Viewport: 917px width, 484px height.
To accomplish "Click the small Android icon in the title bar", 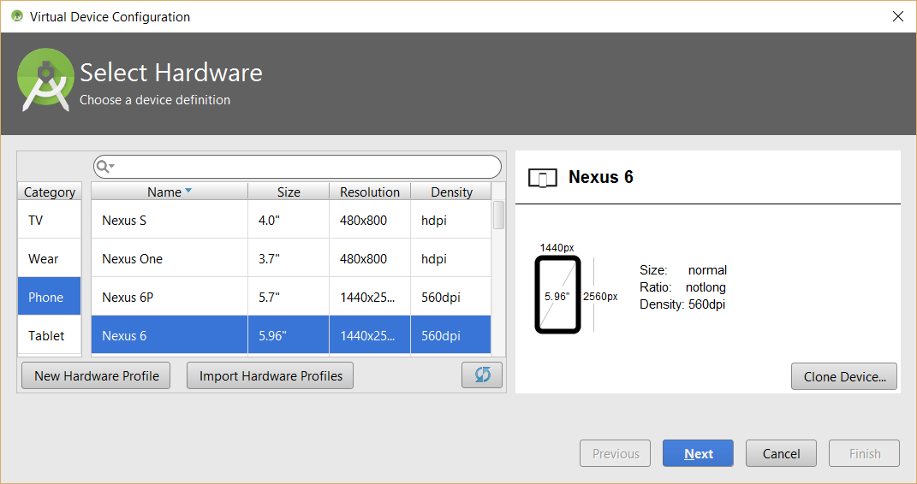I will coord(17,16).
